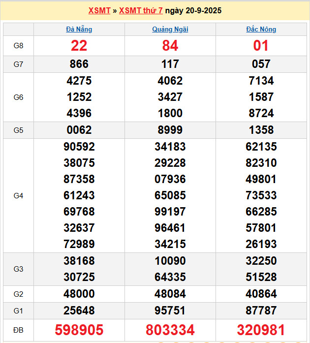Open the XSMT thứ 7 link
The height and width of the screenshot is (343, 310).
(x=141, y=11)
